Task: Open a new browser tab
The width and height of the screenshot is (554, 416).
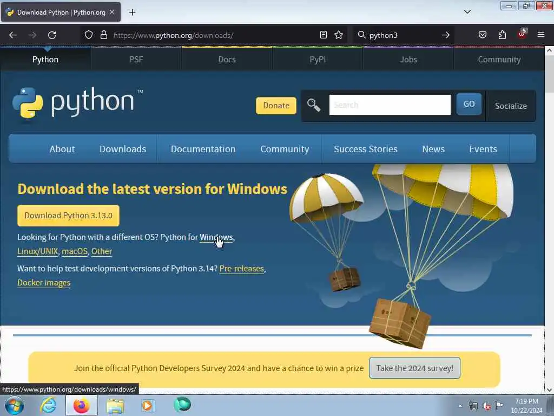Action: point(132,12)
